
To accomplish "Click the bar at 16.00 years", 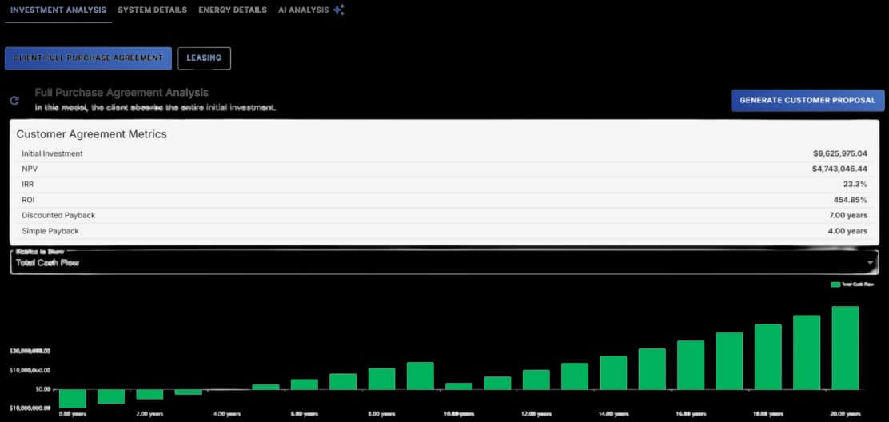I will pyautogui.click(x=691, y=364).
